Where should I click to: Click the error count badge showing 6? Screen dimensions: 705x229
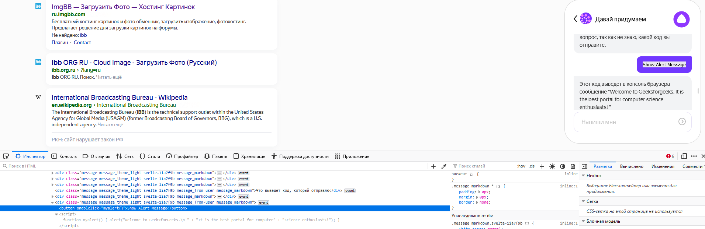pyautogui.click(x=670, y=156)
